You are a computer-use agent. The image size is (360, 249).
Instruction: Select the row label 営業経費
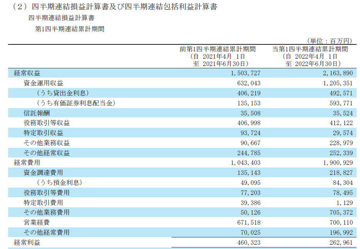pos(37,222)
